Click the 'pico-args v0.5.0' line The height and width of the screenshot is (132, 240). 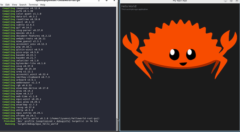coord(21,53)
